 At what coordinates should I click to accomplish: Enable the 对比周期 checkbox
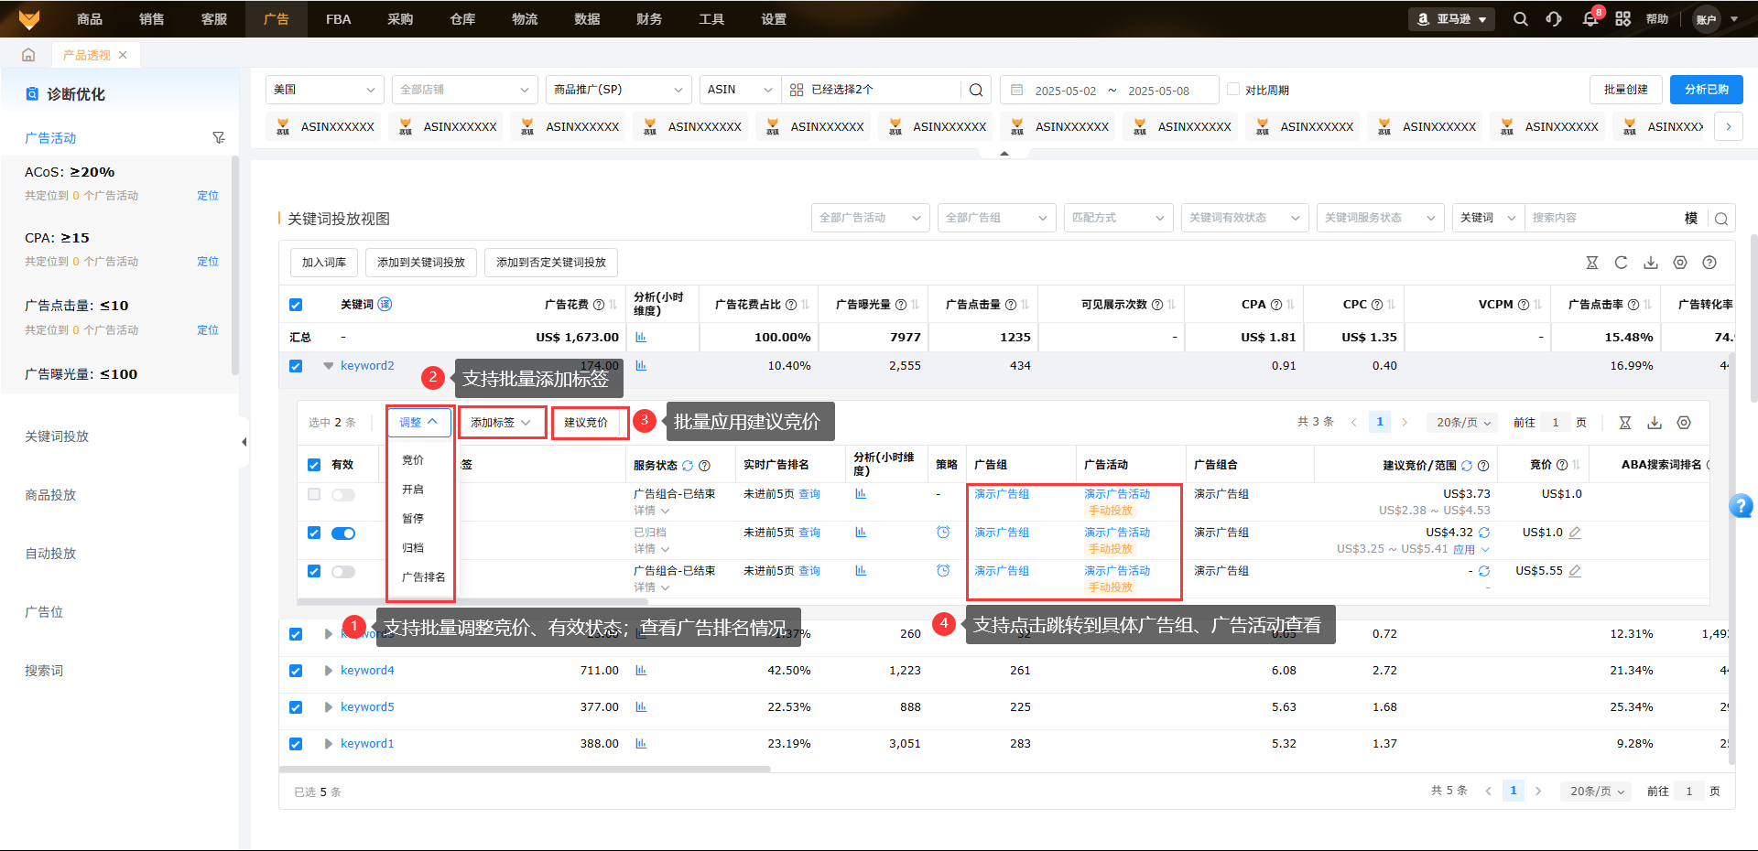(1233, 90)
